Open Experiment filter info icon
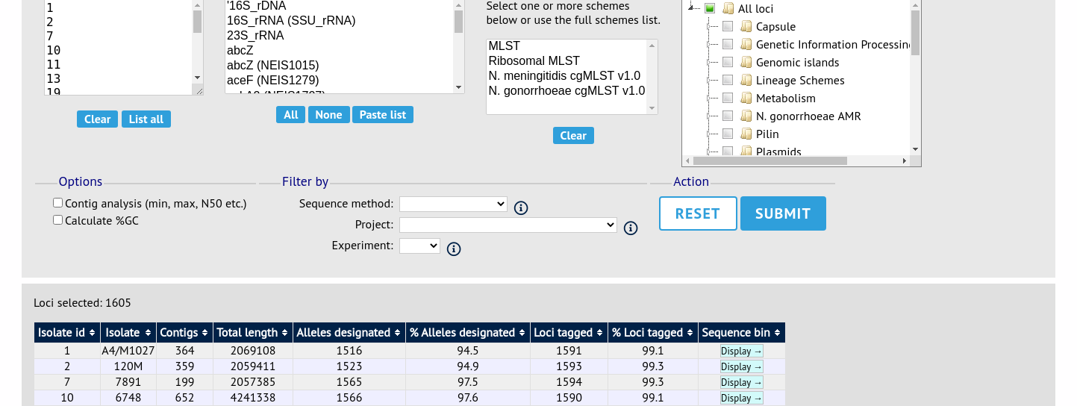The height and width of the screenshot is (406, 1077). tap(454, 249)
